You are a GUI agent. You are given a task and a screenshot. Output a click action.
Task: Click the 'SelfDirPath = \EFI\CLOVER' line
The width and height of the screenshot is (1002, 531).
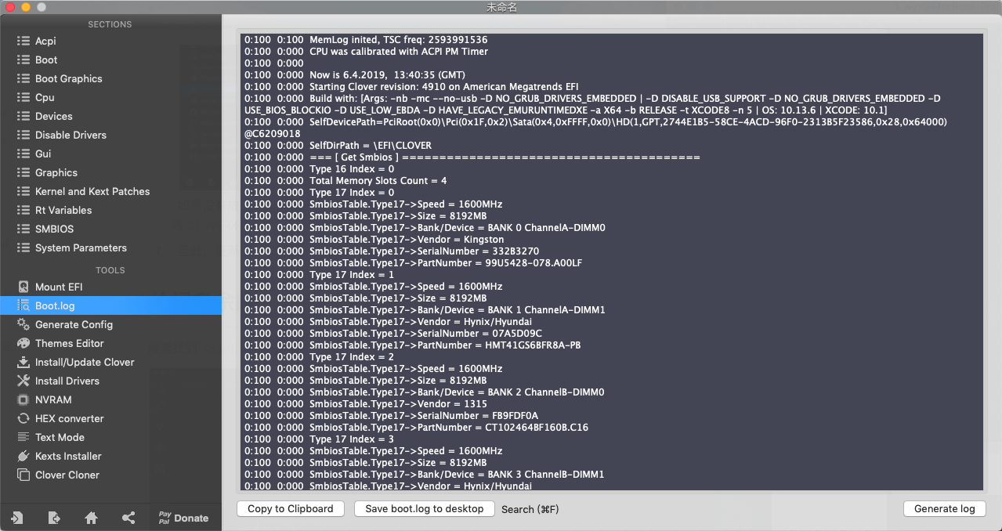pos(338,145)
